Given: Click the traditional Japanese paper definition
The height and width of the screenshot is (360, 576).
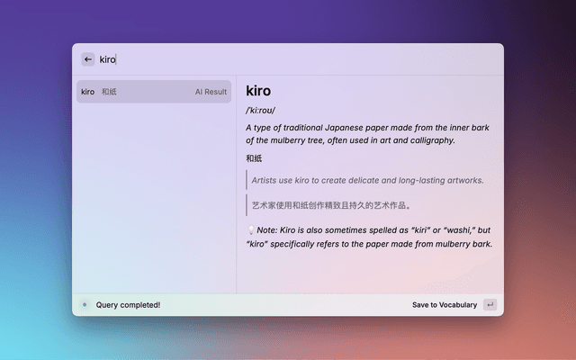Looking at the screenshot, I should pyautogui.click(x=363, y=133).
